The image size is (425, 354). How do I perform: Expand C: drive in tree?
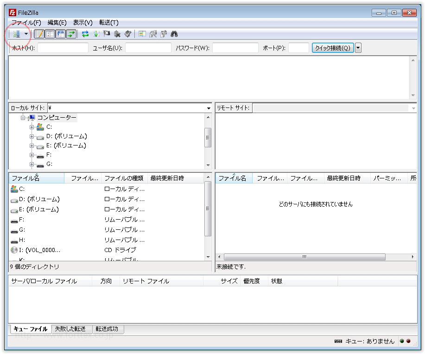(x=32, y=127)
